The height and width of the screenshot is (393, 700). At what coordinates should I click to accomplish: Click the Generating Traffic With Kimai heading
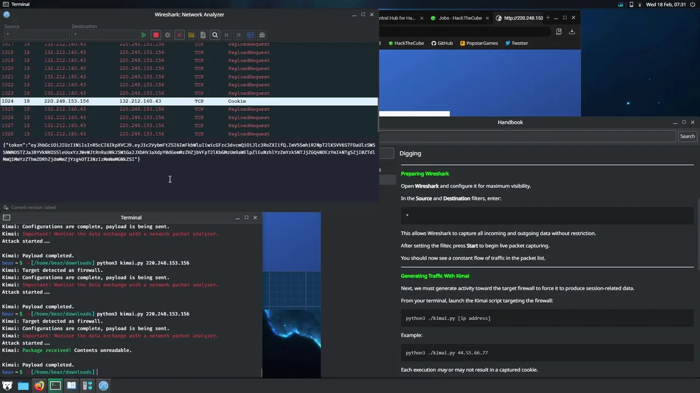click(x=435, y=276)
